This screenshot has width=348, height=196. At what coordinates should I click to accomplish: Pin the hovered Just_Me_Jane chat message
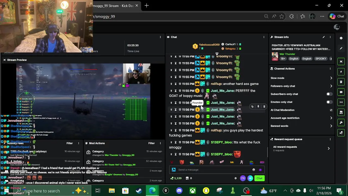pos(258,107)
